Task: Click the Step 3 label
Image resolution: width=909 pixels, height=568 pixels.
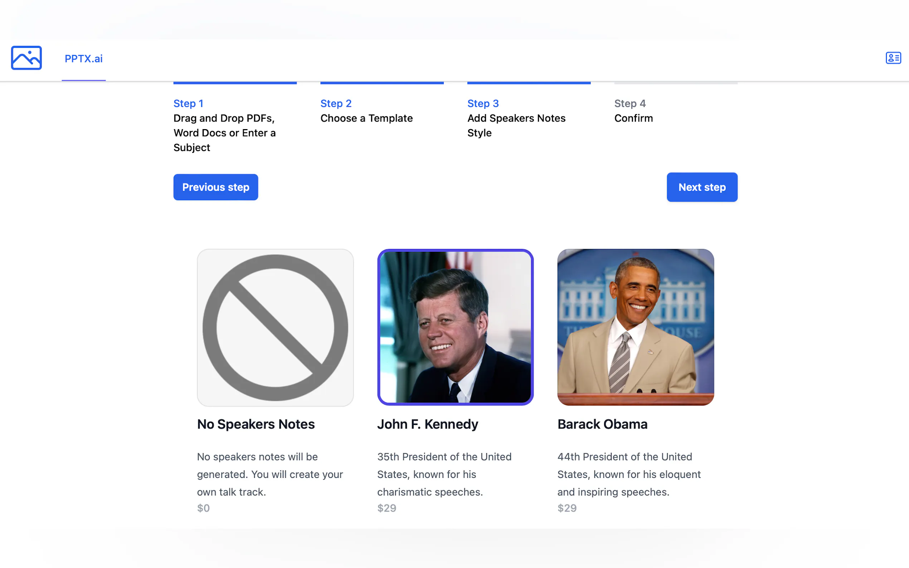Action: (483, 103)
